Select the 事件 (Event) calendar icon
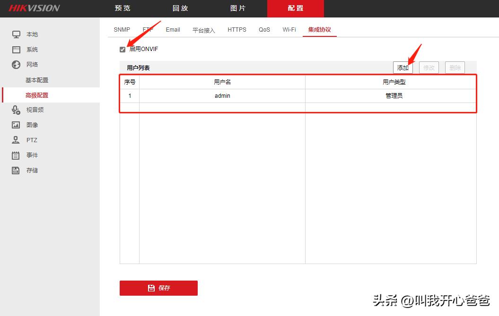 point(16,155)
